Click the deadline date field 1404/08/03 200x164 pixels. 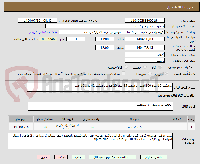click(x=145, y=39)
